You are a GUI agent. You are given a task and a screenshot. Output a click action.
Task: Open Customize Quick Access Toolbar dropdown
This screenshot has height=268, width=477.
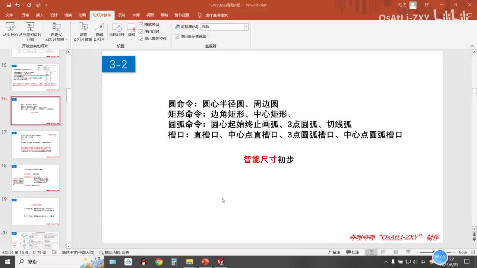point(47,5)
